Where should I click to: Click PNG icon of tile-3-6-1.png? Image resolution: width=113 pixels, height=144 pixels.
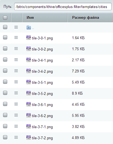point(28,104)
